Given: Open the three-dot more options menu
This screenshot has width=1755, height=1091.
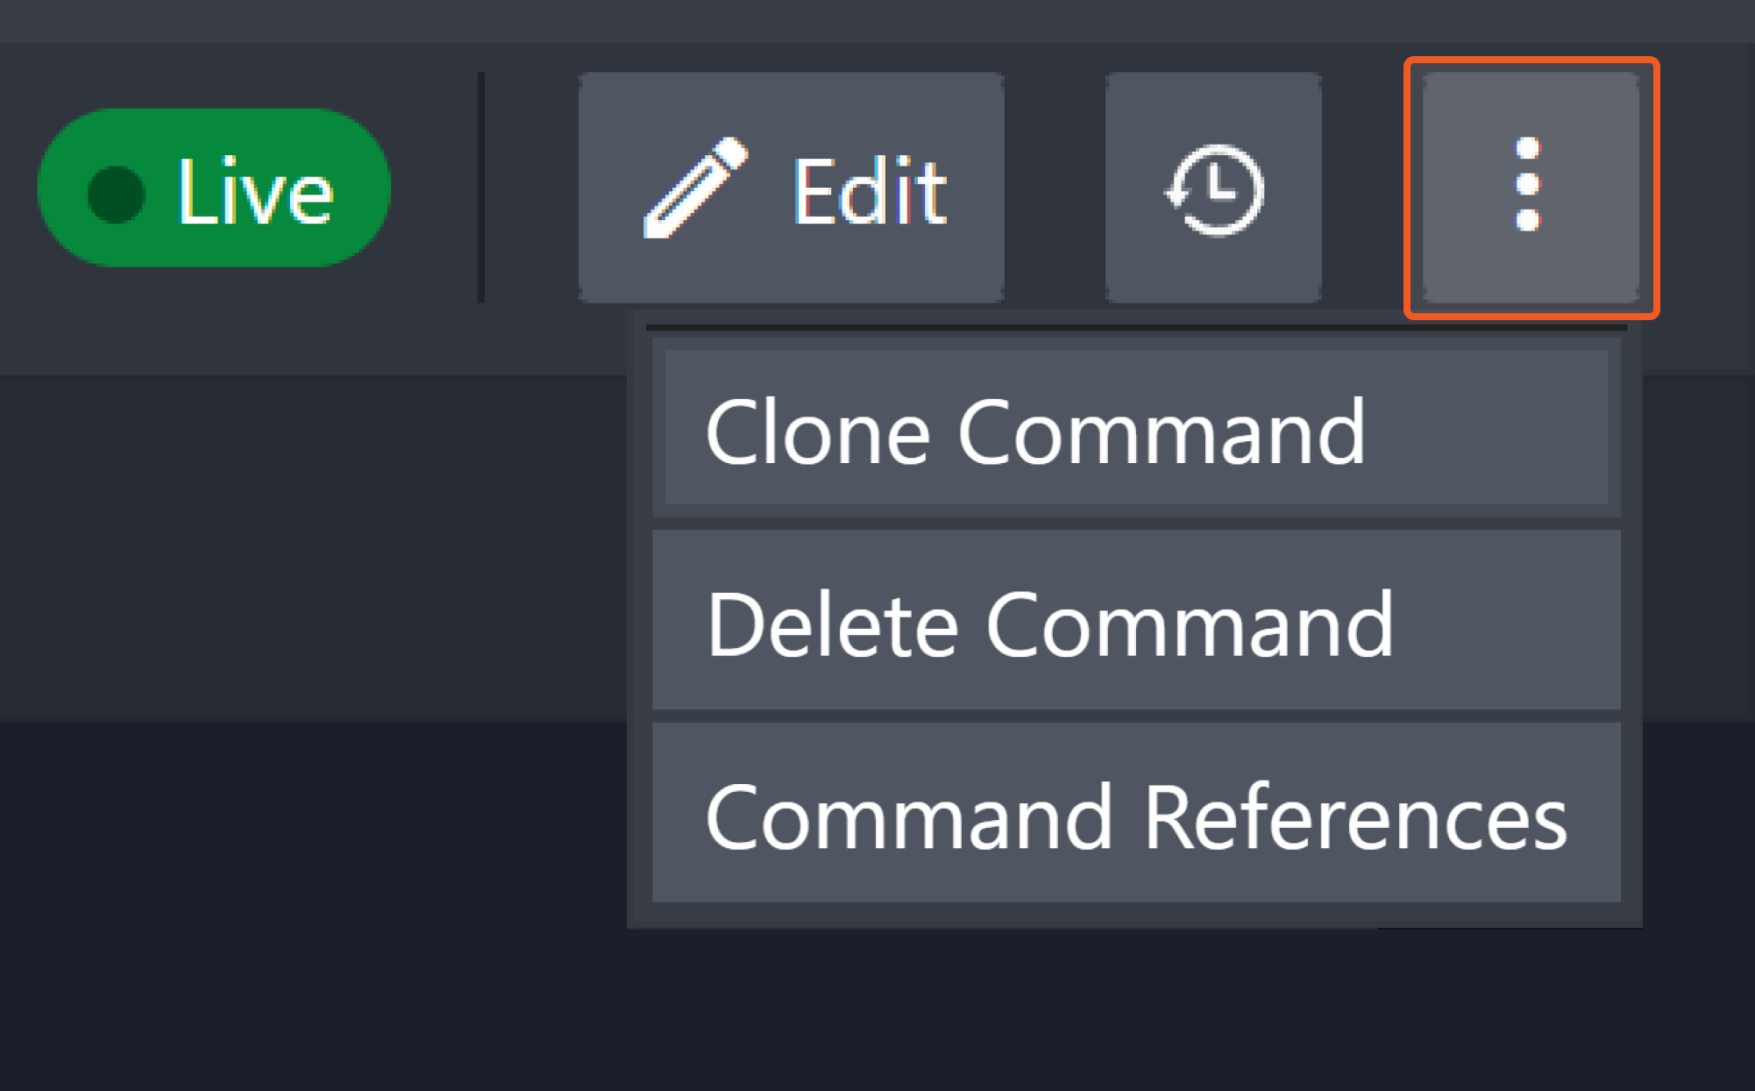Looking at the screenshot, I should (1530, 187).
